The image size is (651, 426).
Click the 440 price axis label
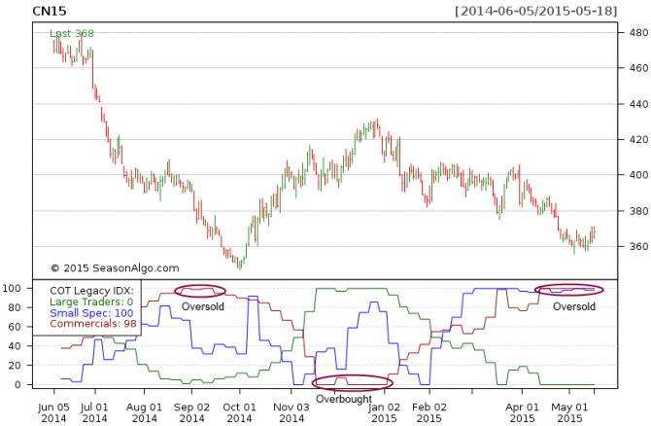637,104
